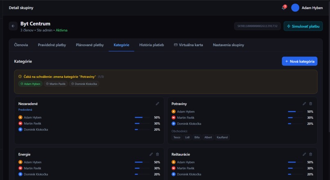Image resolution: width=330 pixels, height=180 pixels.
Task: Click Dominik Klokočka avatar in Potraviny card
Action: point(174,124)
